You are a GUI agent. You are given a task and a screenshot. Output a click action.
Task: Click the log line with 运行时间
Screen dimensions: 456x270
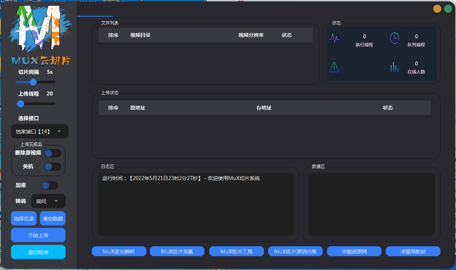(181, 178)
